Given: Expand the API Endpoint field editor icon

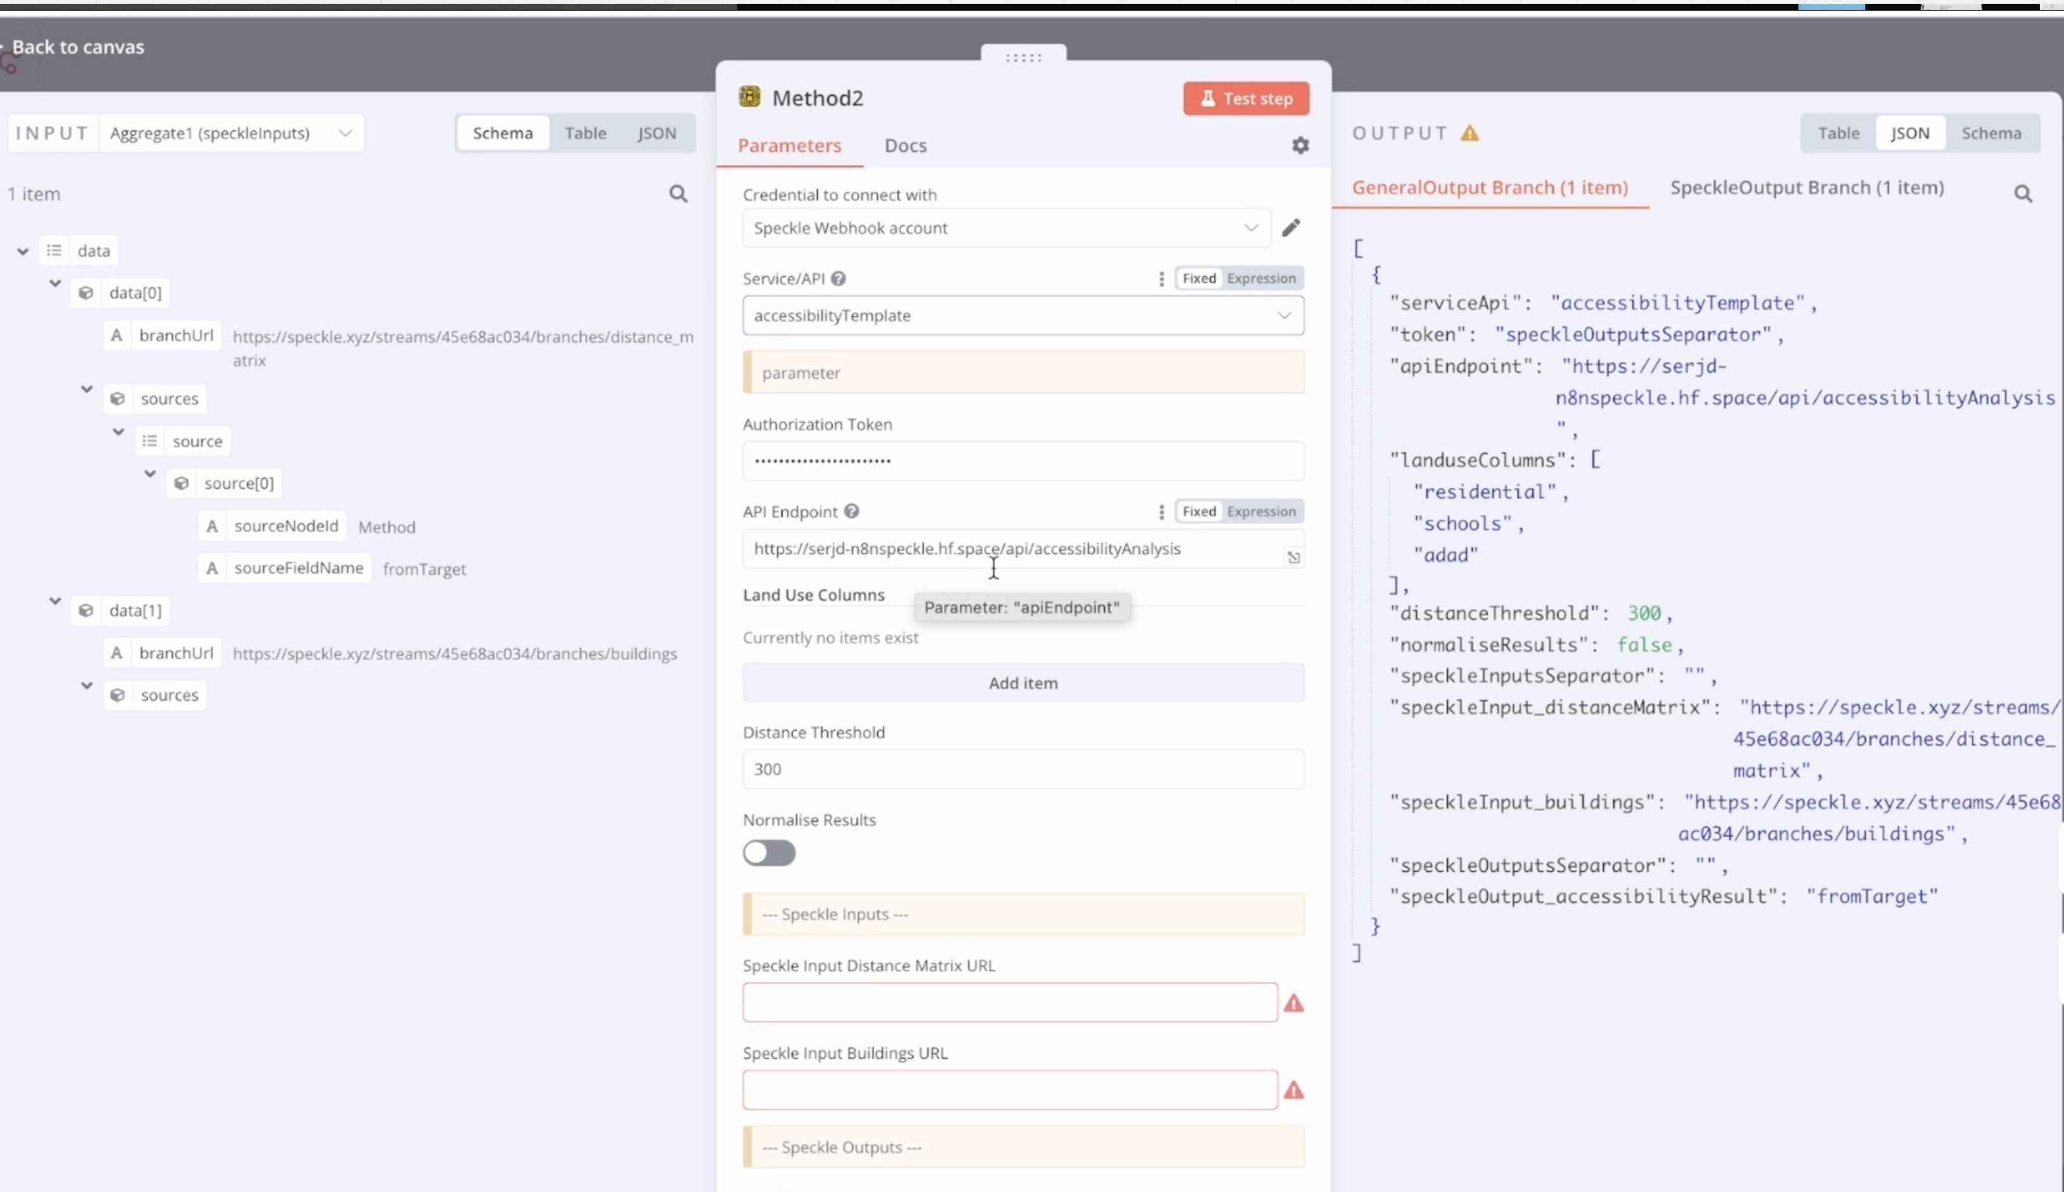Looking at the screenshot, I should (x=1293, y=557).
